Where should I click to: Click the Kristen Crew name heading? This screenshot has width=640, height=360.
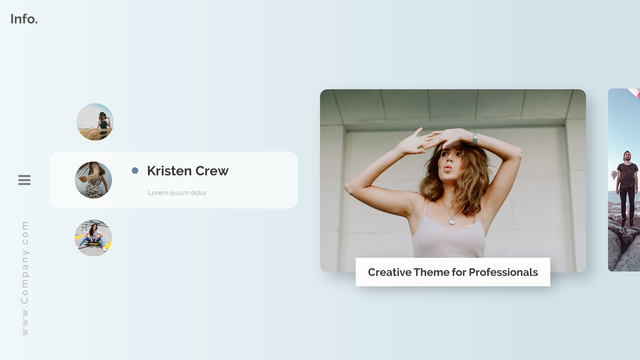[x=188, y=171]
